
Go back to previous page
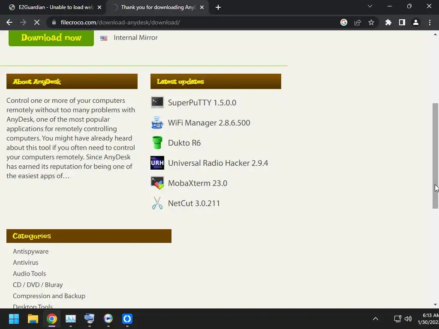9,22
